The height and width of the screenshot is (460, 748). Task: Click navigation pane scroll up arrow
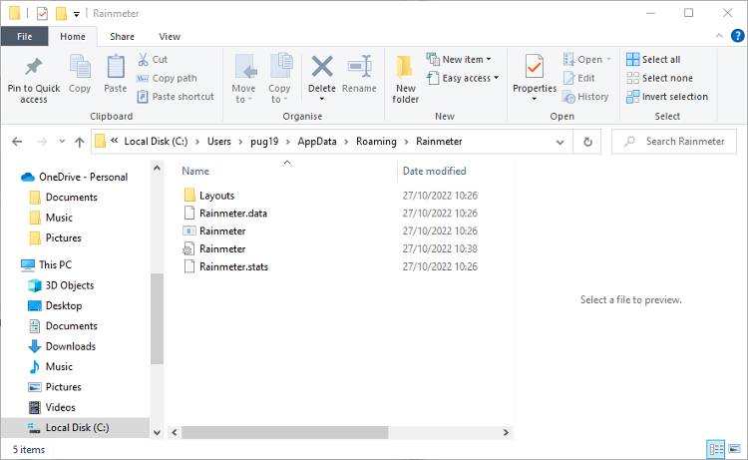(x=157, y=168)
